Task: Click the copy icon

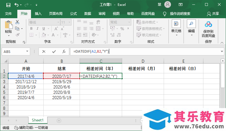Action: pyautogui.click(x=17, y=29)
